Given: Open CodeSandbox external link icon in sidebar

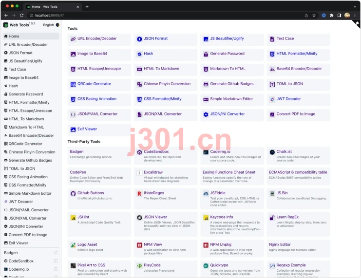Looking at the screenshot, I should coord(56,261).
